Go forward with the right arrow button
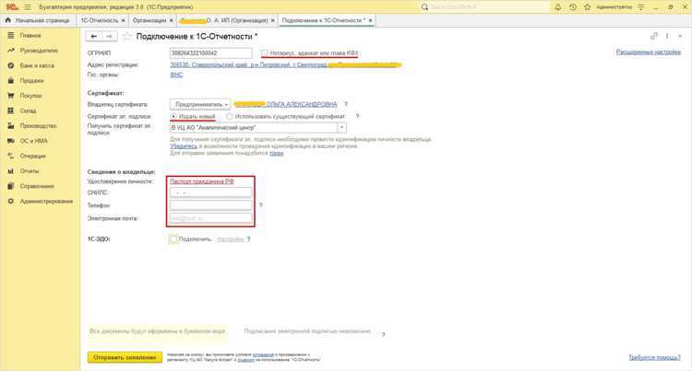Viewport: 692px width, 371px height. pos(110,37)
